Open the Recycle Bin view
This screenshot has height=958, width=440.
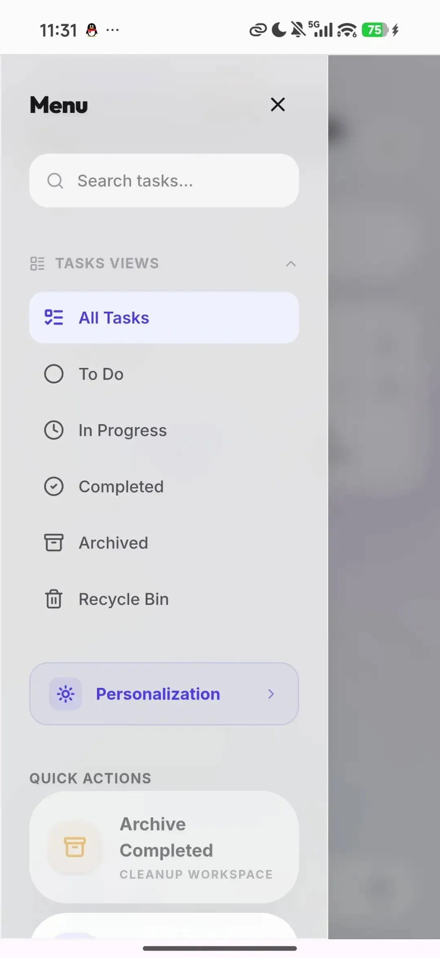coord(123,599)
